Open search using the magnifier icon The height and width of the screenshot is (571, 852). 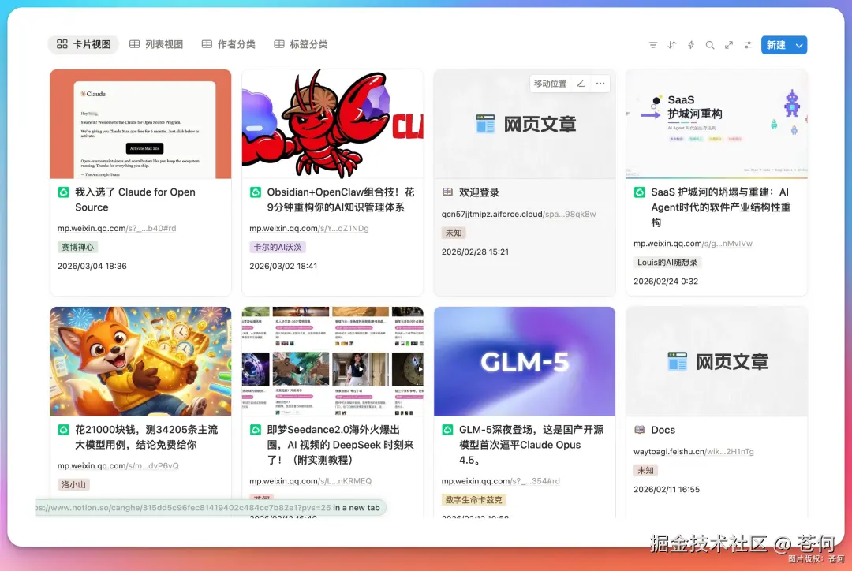[709, 45]
